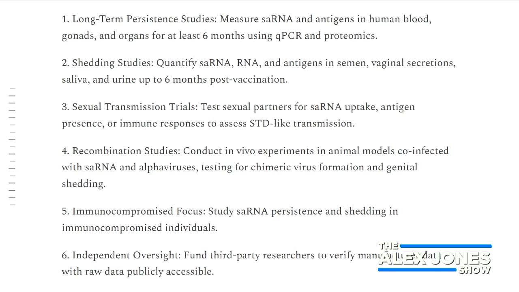
Task: Click the word "qPCR" in item one
Action: tap(288, 36)
